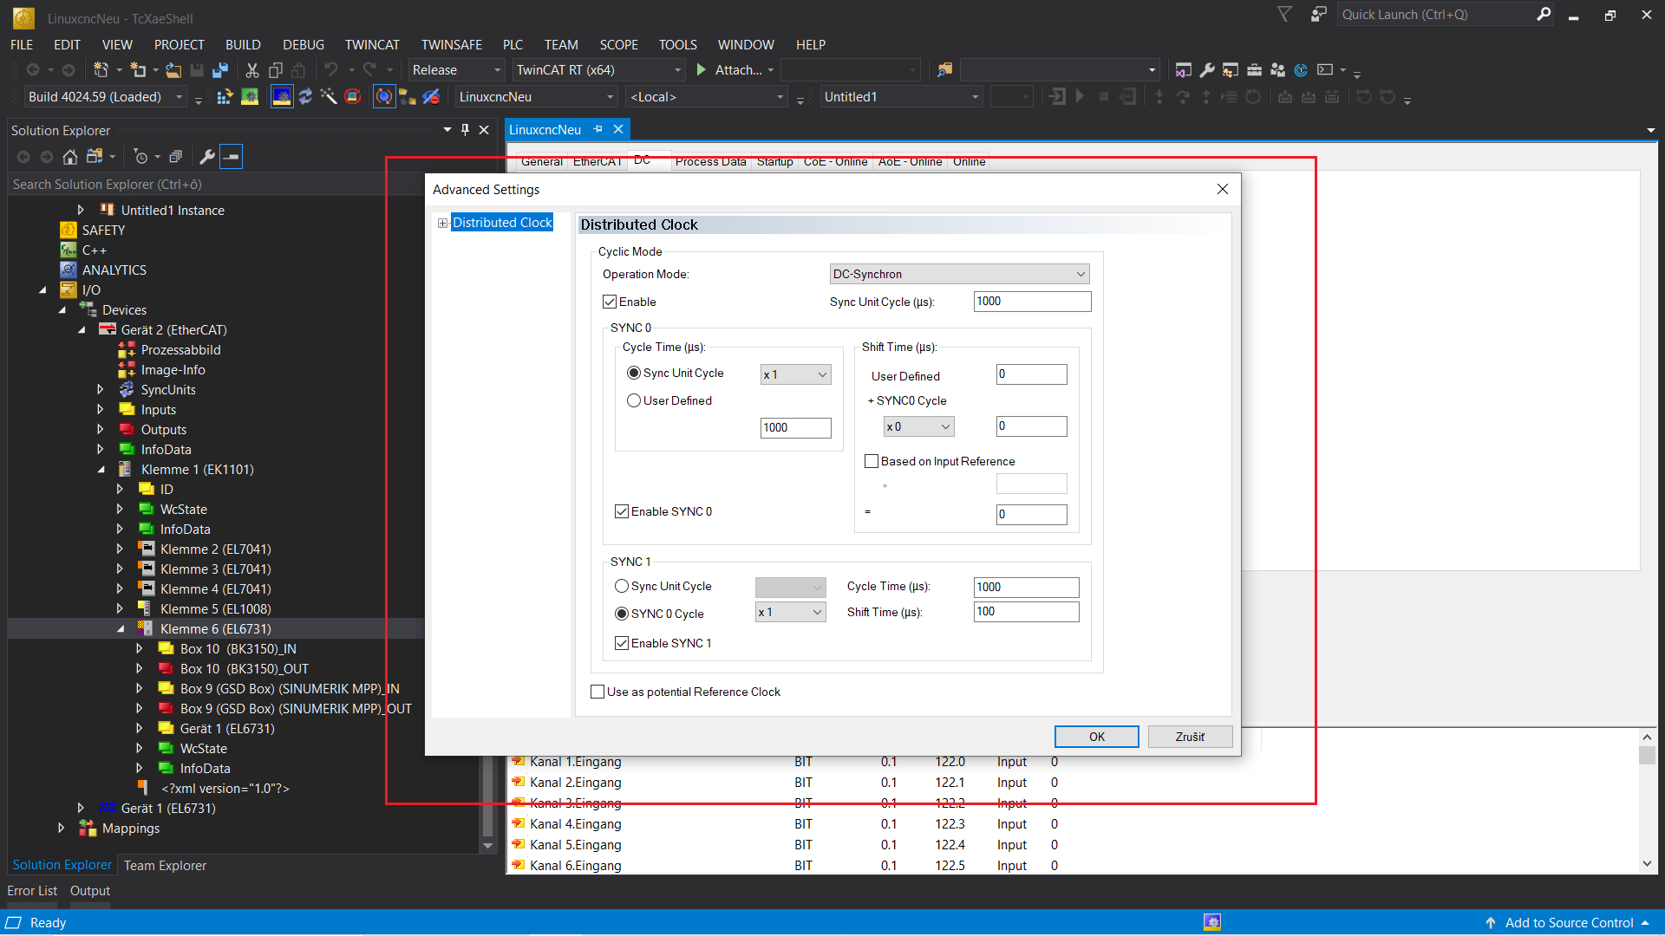
Task: Click the New Project toolbar icon
Action: (x=101, y=70)
